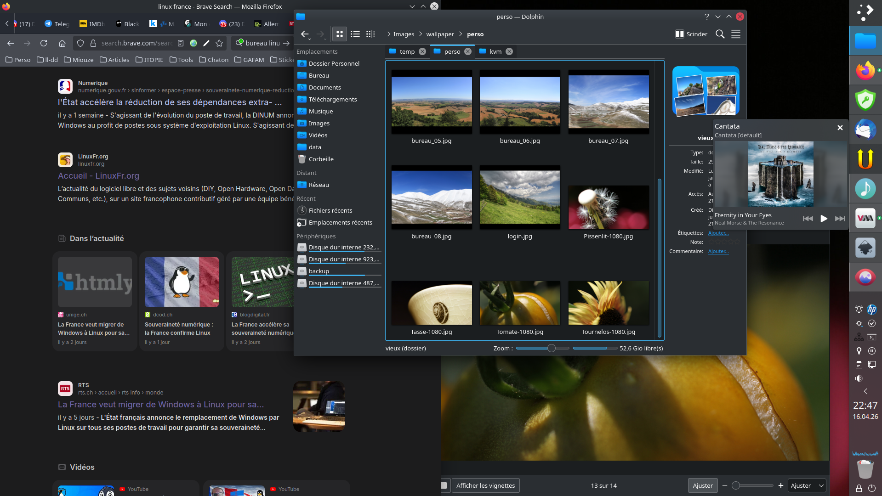Switch Dolphin to details tree view

(370, 34)
